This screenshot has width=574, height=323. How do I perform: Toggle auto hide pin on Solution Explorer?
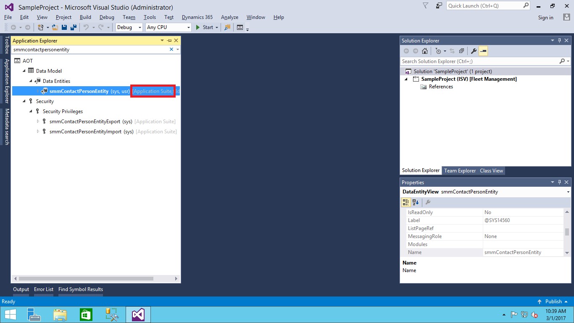pos(559,40)
